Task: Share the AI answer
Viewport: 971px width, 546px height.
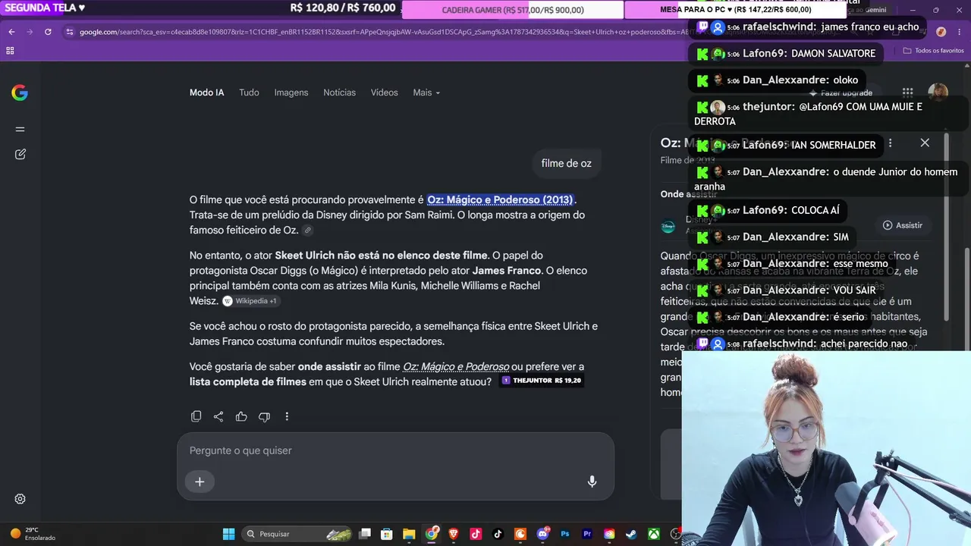Action: pos(218,416)
